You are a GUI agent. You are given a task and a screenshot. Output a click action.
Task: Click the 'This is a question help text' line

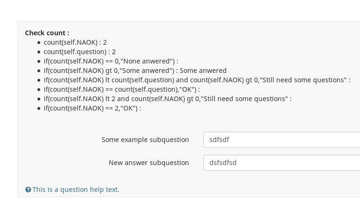[76, 190]
